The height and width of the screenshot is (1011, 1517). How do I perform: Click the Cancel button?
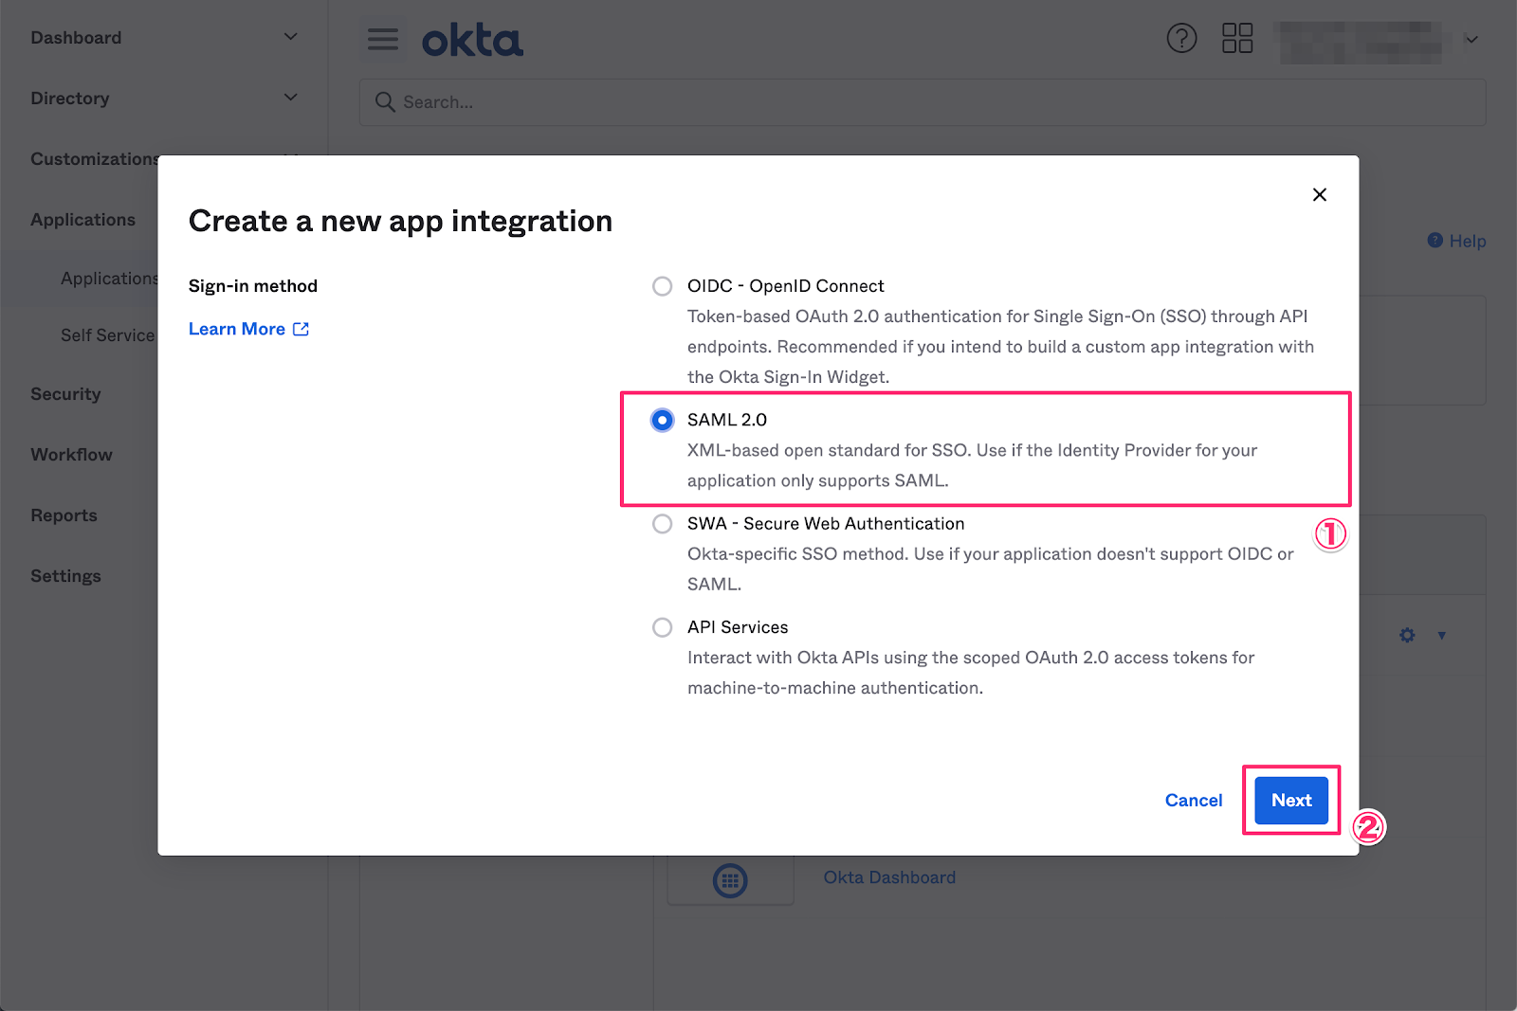coord(1194,801)
